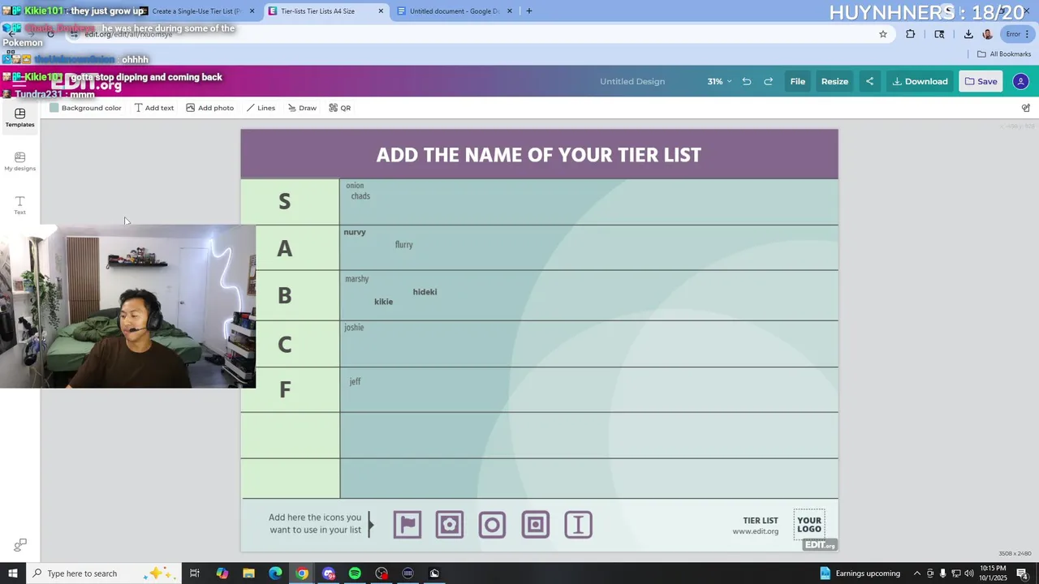Click the www.edit.org text on the template
Image resolution: width=1039 pixels, height=584 pixels.
click(755, 532)
